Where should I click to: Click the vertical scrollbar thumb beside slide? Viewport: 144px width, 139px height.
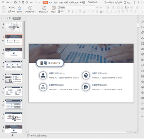pyautogui.click(x=138, y=25)
